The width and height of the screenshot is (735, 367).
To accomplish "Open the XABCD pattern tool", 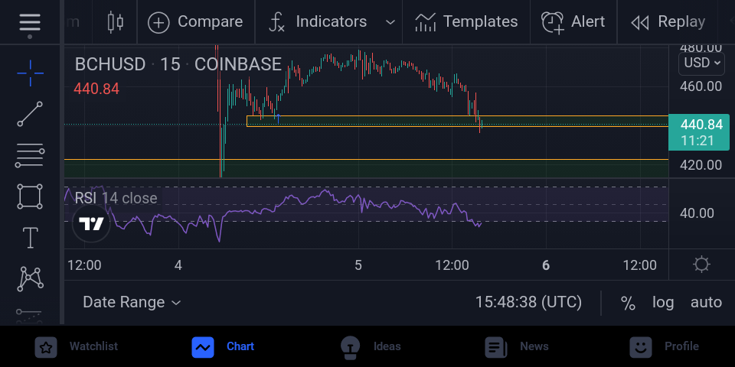I will point(30,279).
